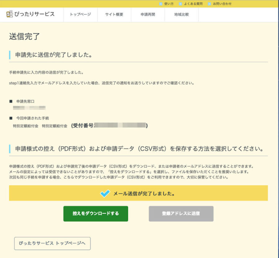
Task: Click the line starting メールの設定によっては
Action: pos(129,172)
